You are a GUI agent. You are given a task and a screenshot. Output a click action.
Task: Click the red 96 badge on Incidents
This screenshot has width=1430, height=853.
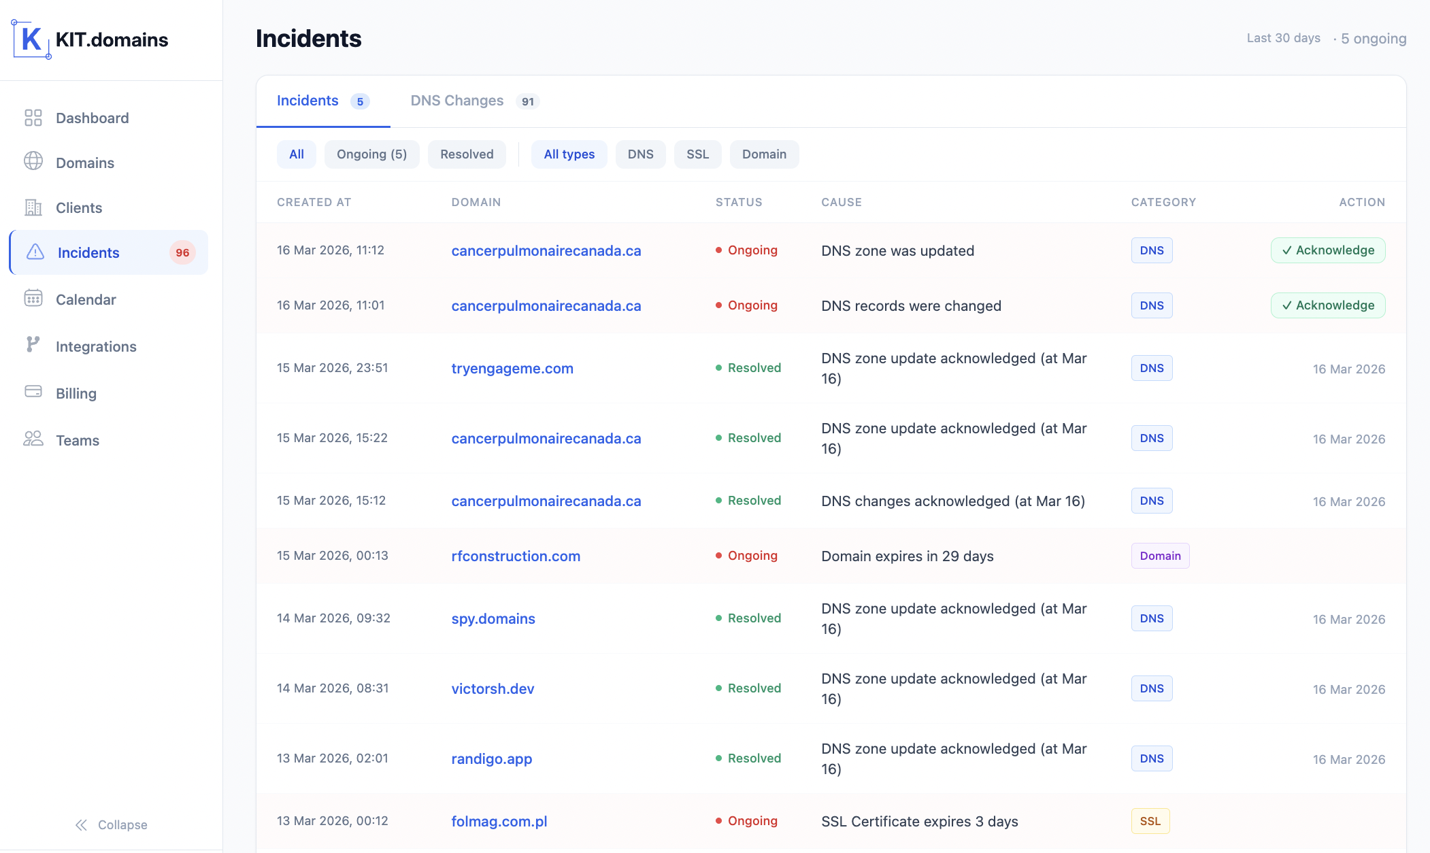pos(182,252)
